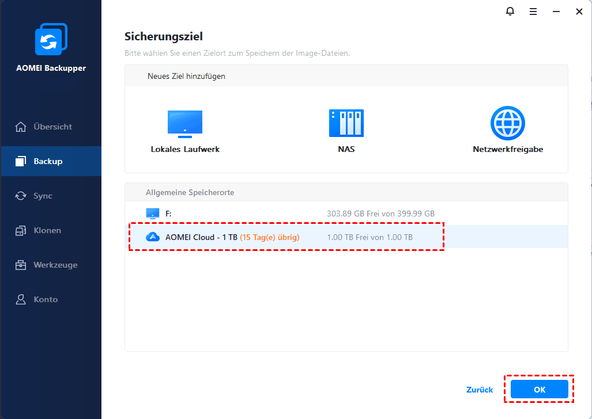Click the F: drive icon
Viewport: 592px width, 419px height.
153,214
